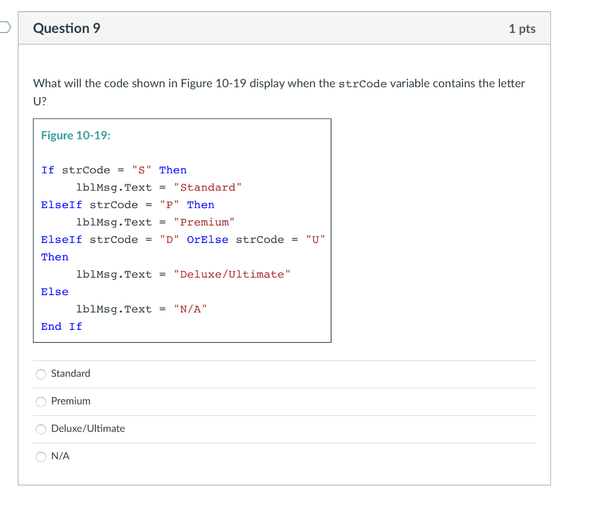592x509 pixels.
Task: Click the Deluxe/Ultimate answer label text
Action: tap(87, 429)
